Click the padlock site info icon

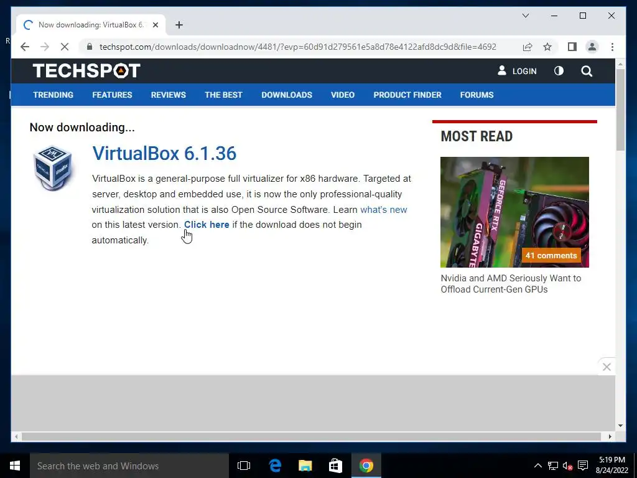[90, 47]
